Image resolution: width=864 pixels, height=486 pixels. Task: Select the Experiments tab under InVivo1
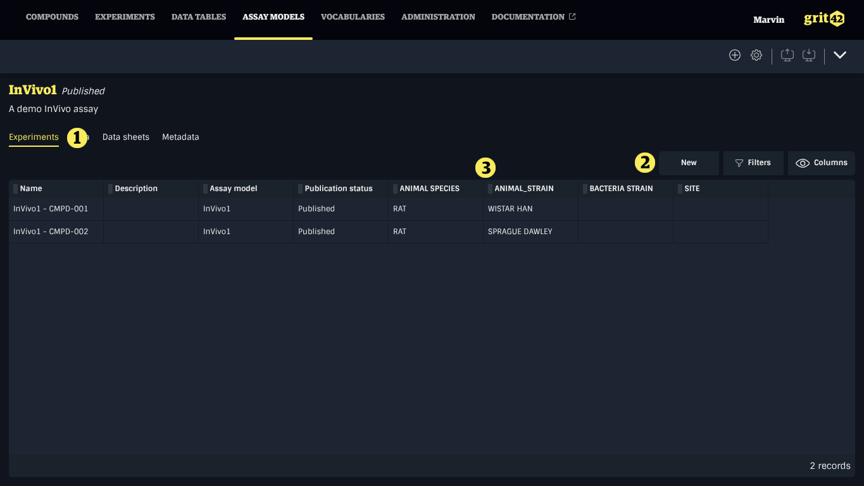coord(34,137)
